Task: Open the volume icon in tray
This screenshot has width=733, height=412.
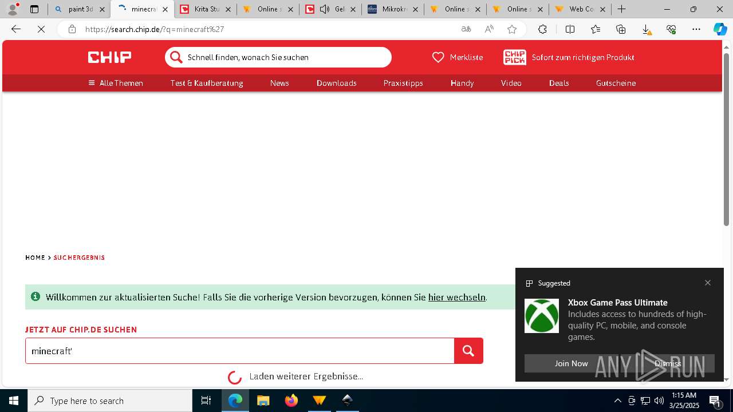Action: pos(659,401)
